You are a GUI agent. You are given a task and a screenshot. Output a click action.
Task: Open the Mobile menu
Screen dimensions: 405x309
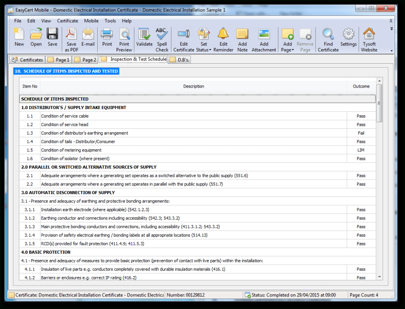(91, 21)
